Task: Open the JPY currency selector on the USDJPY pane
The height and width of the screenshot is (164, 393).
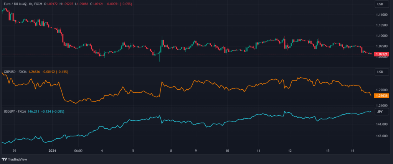Action: [x=380, y=112]
